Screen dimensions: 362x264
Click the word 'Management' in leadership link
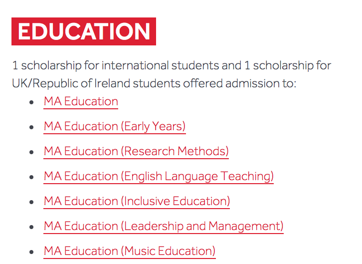244,227
